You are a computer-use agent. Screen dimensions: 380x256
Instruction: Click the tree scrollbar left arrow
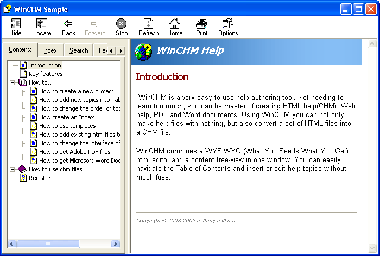tap(12, 244)
